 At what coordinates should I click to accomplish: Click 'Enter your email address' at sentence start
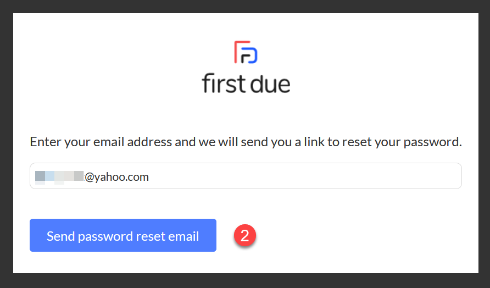pos(101,142)
